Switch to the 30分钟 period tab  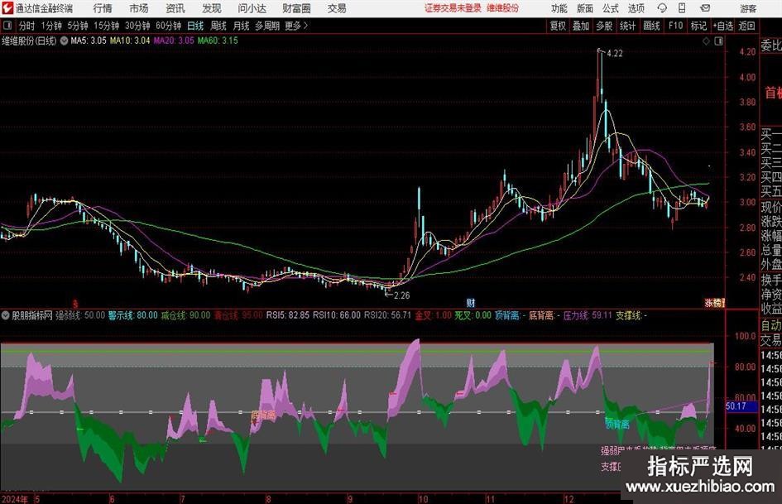click(137, 26)
